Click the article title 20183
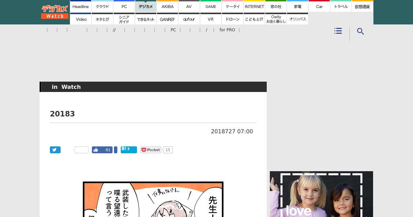 [x=62, y=114]
